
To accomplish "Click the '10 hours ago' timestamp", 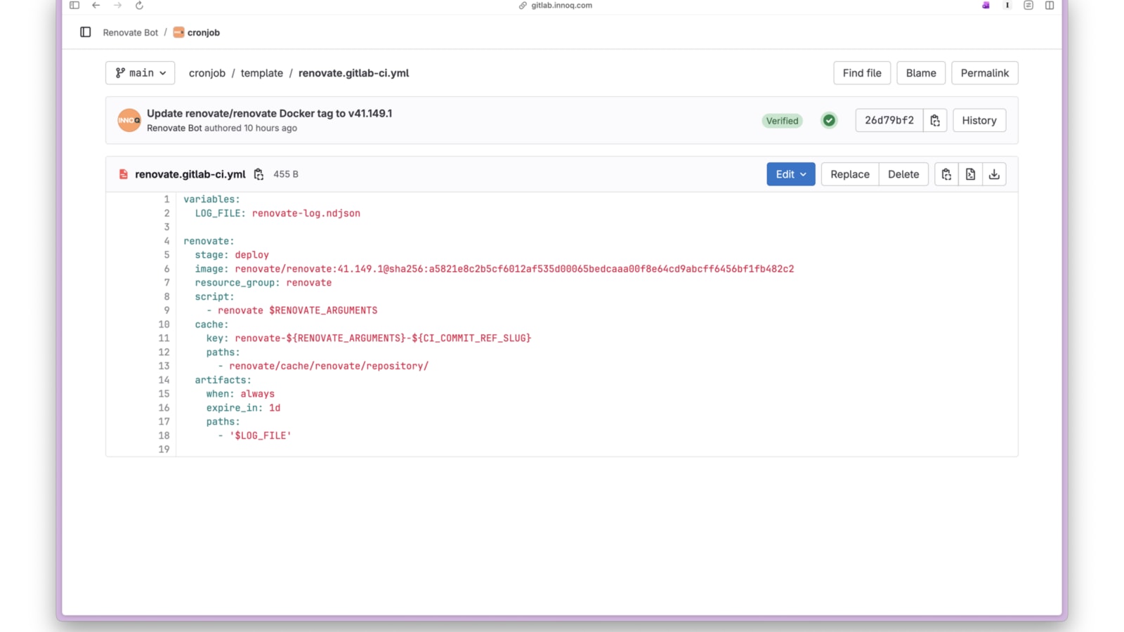I will (270, 128).
